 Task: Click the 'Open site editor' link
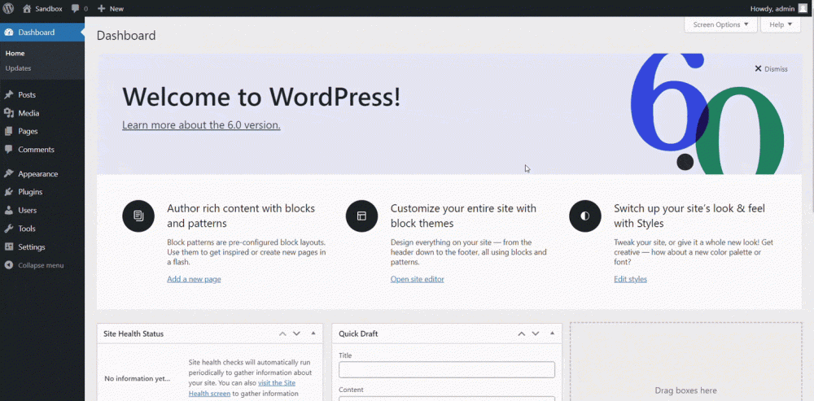[418, 279]
